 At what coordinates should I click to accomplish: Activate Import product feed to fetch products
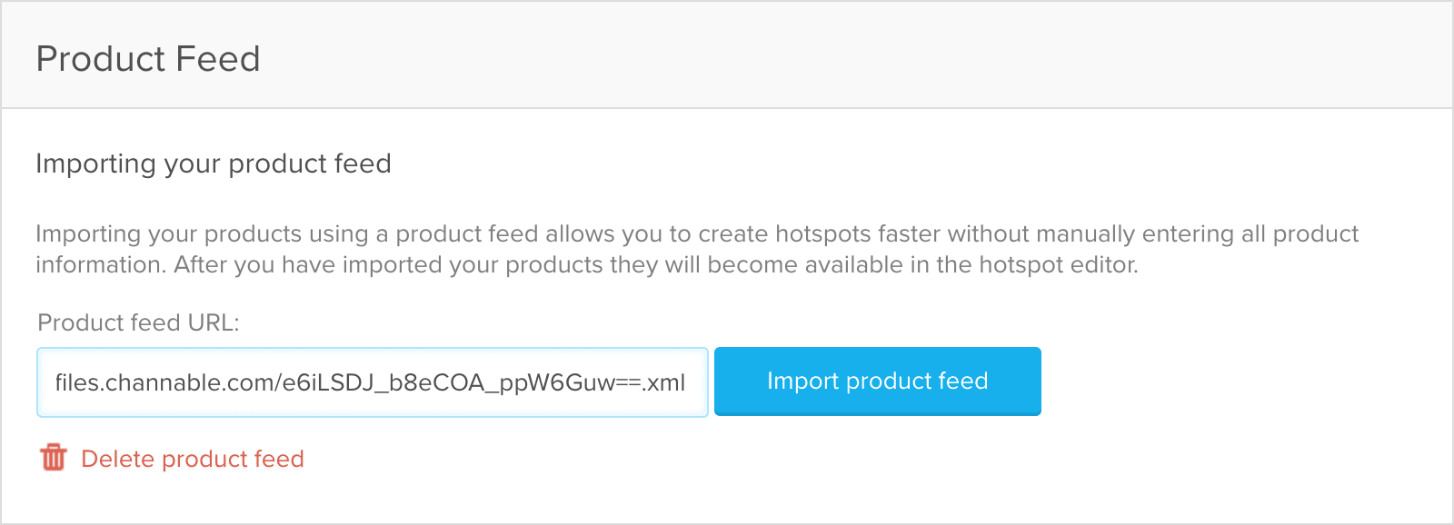tap(877, 381)
